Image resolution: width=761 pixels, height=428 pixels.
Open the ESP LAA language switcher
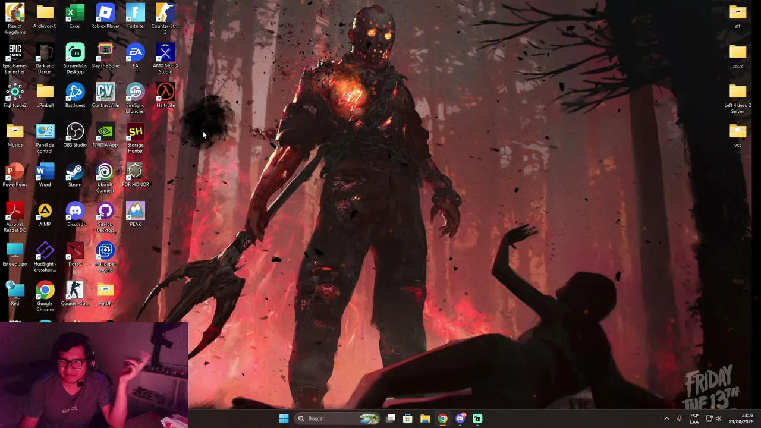coord(694,418)
